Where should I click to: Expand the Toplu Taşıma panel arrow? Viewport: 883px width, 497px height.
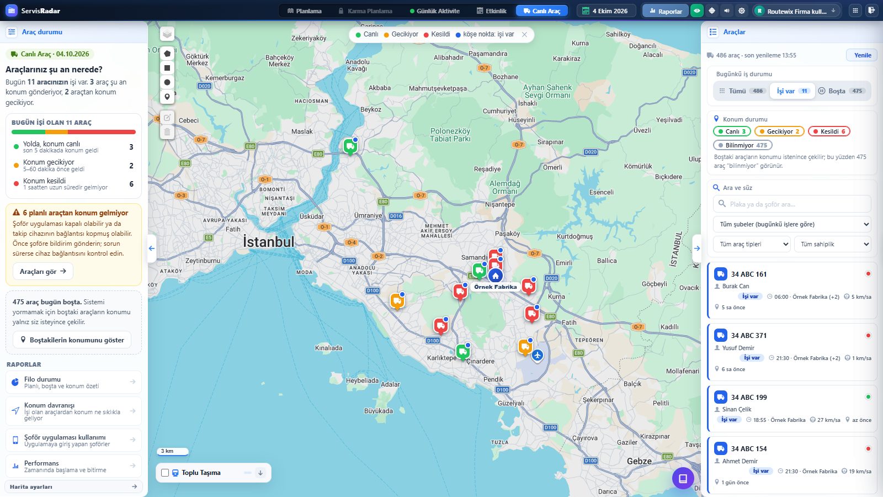coord(260,473)
